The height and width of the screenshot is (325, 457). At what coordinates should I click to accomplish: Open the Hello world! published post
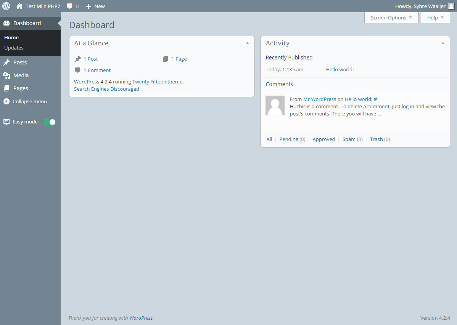(x=340, y=70)
